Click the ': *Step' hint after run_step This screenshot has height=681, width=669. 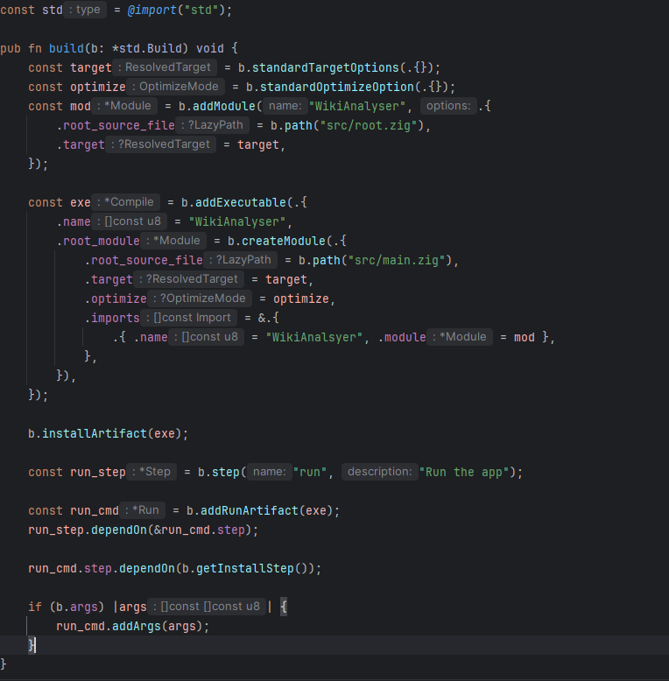pyautogui.click(x=151, y=472)
